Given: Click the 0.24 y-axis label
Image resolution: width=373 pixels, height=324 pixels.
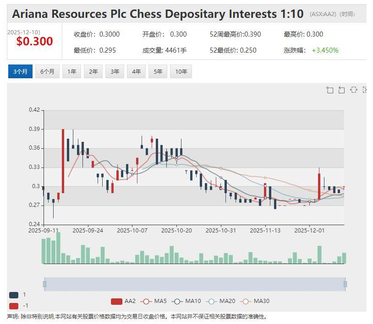Looking at the screenshot, I should [x=34, y=224].
